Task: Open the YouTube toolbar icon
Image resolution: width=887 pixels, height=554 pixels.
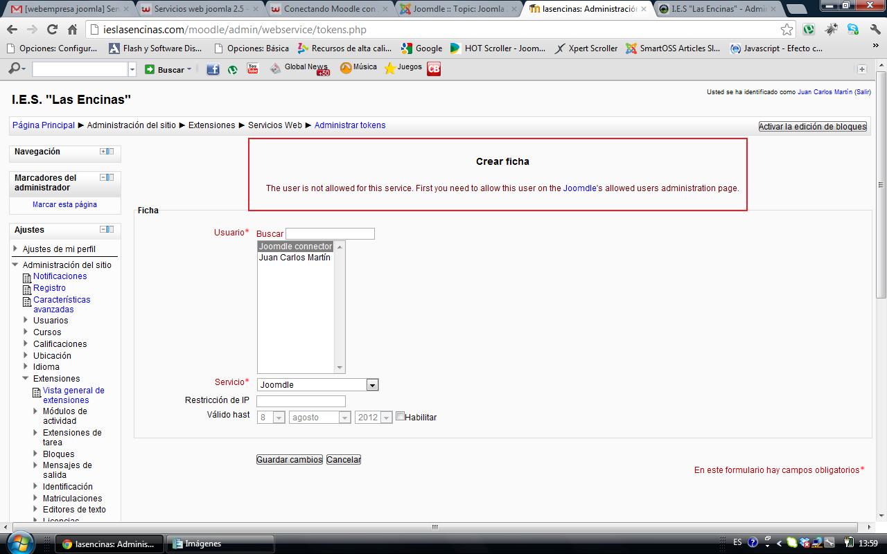Action: 253,69
